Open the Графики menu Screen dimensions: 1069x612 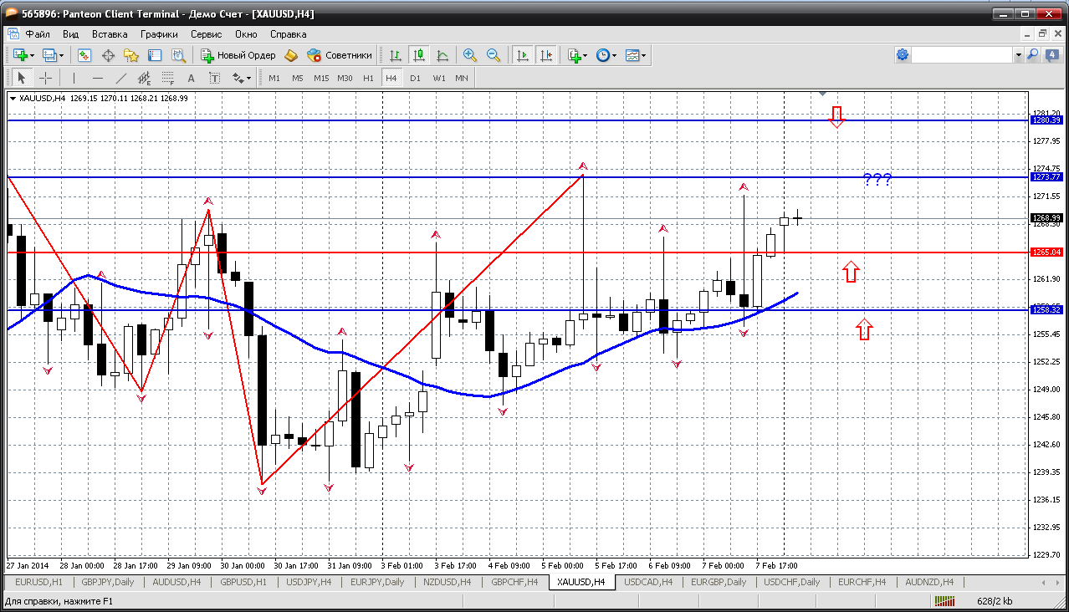[x=159, y=34]
